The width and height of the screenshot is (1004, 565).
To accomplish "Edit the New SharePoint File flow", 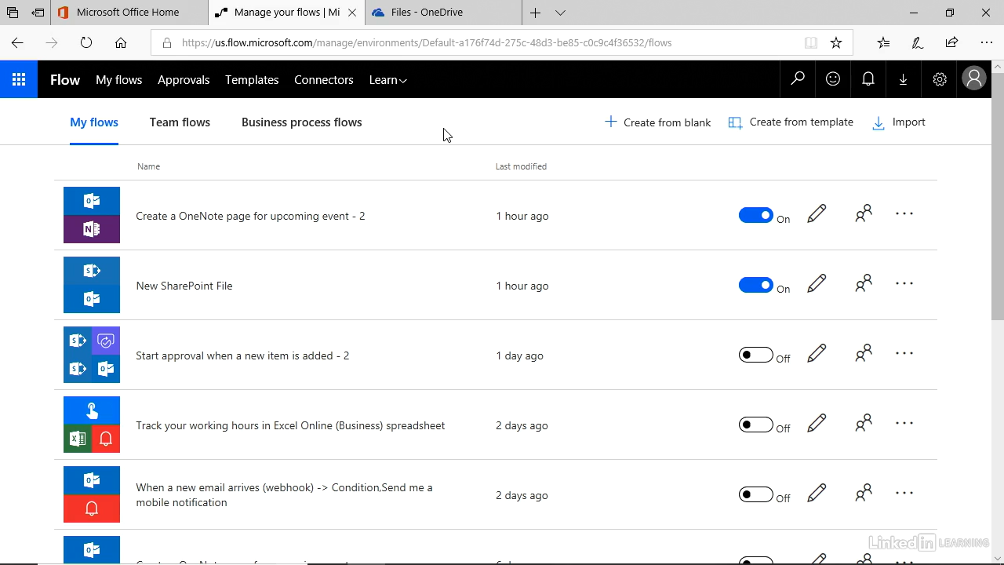I will (817, 284).
